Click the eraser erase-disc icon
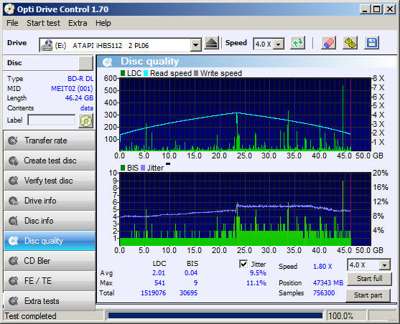This screenshot has width=400, height=324. pyautogui.click(x=328, y=43)
